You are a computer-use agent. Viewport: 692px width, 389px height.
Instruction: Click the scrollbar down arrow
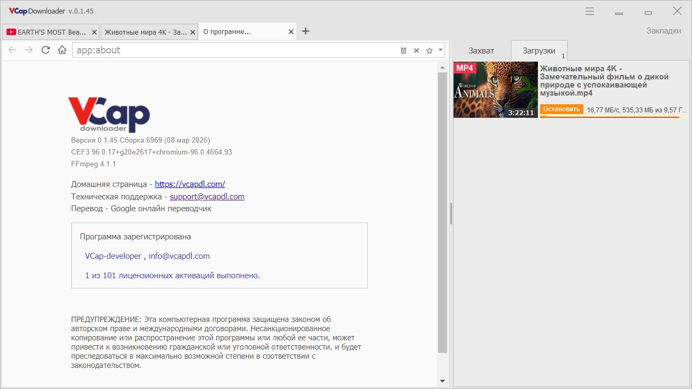442,381
